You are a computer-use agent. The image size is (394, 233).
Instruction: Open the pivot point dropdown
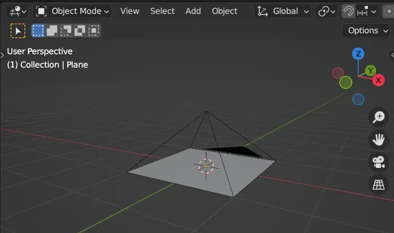[326, 11]
